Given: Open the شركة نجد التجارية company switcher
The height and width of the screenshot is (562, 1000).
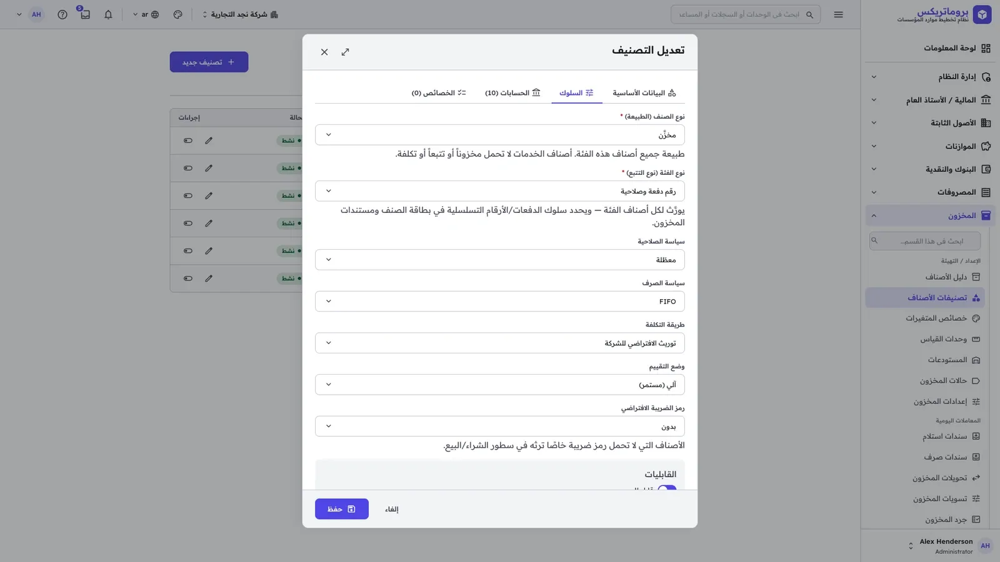Looking at the screenshot, I should 240,14.
